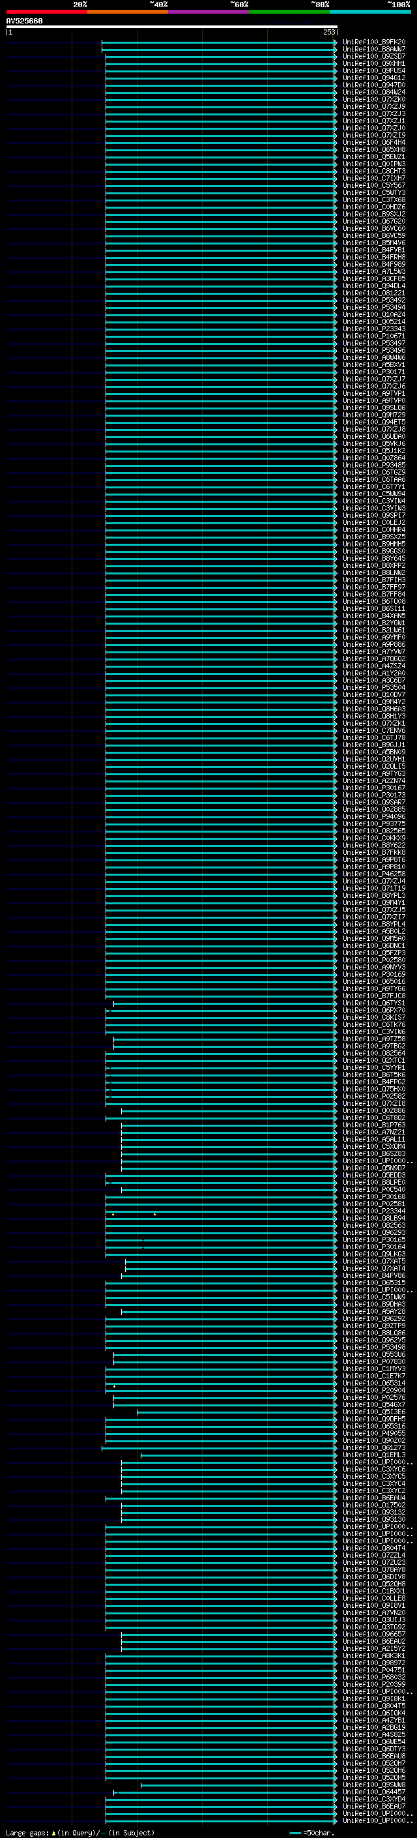
Task: Click hit label UniRef100_A2BG19
Action: [374, 1727]
